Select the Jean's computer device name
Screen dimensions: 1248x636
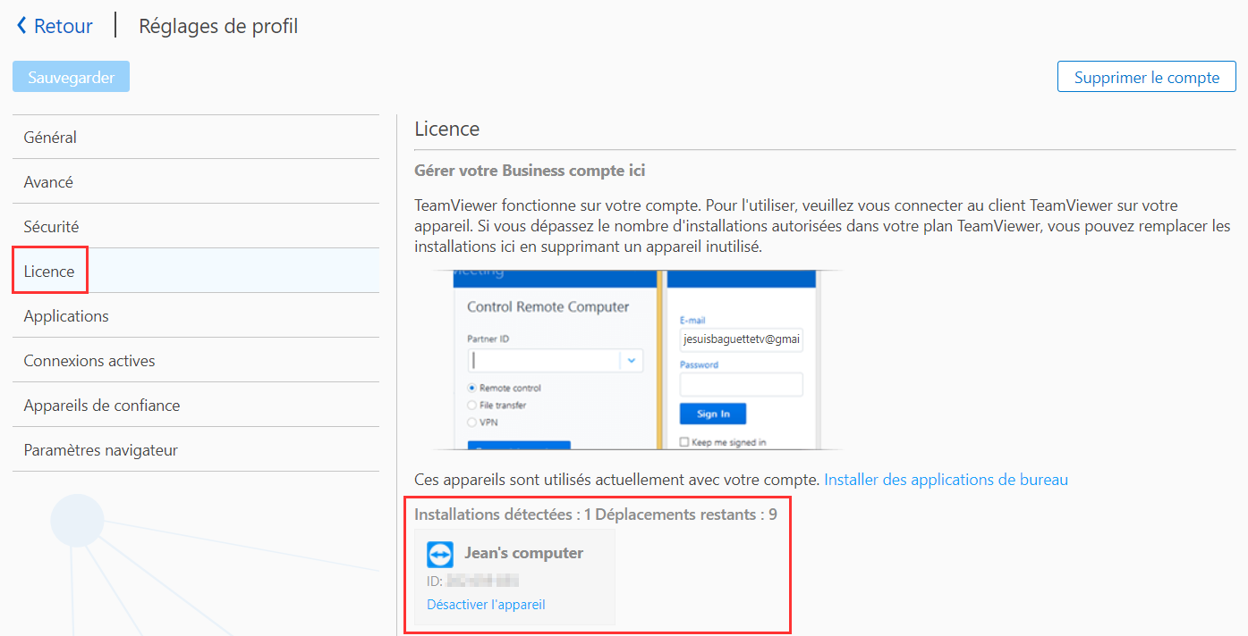coord(523,553)
